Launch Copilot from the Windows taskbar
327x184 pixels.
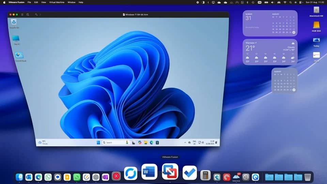click(140, 142)
